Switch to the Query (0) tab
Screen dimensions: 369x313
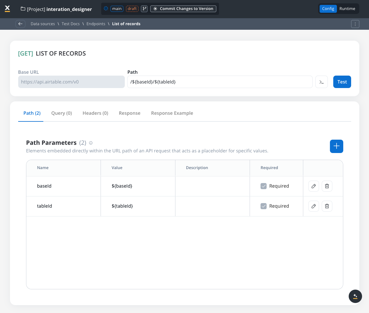(62, 113)
